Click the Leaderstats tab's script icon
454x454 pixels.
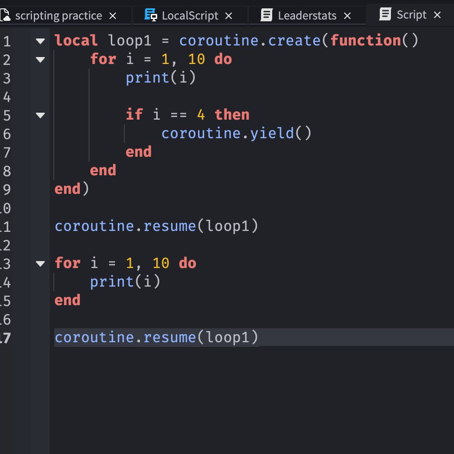tap(267, 15)
